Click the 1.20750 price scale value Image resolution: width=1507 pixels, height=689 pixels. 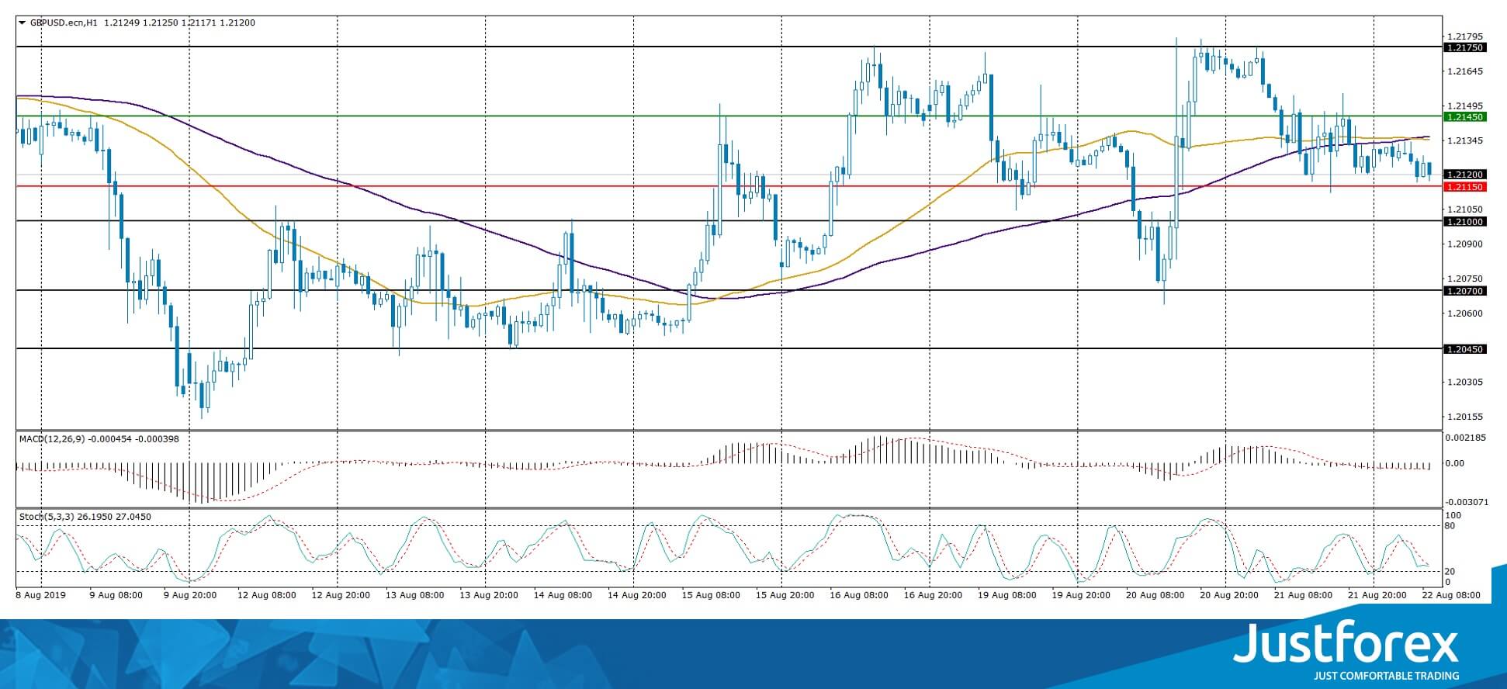(x=1465, y=279)
